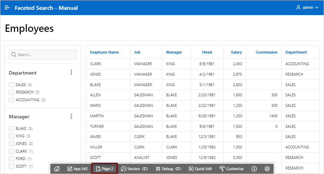324x174 pixels.
Task: Click the Employees page heading
Action: point(29,28)
